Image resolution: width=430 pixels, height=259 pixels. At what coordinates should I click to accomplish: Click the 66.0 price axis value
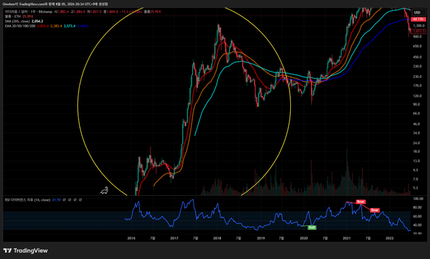pyautogui.click(x=417, y=113)
